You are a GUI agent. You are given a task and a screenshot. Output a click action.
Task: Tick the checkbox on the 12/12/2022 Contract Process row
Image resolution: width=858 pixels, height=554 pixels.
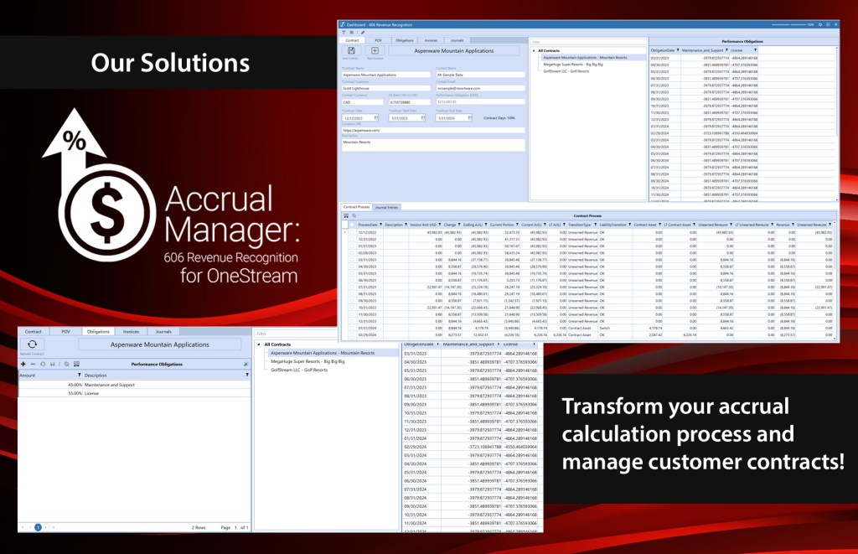pyautogui.click(x=352, y=231)
